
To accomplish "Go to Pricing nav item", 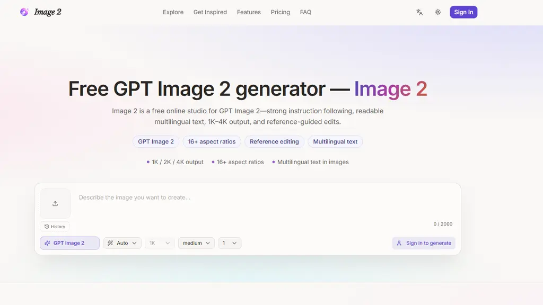I will (x=280, y=12).
